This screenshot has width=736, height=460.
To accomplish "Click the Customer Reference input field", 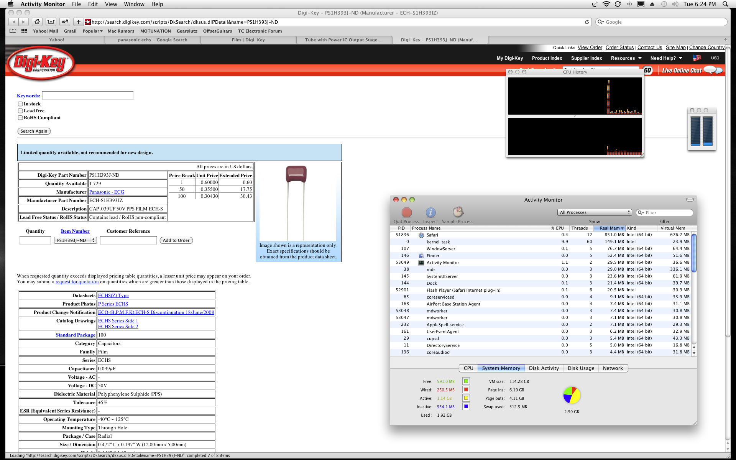I will 128,240.
